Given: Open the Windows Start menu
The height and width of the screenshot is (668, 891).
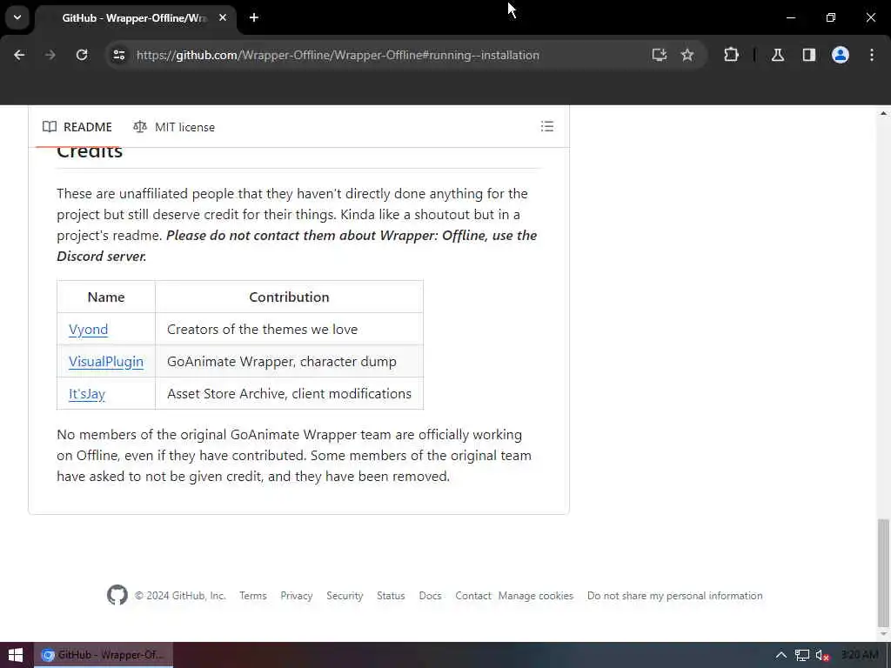Looking at the screenshot, I should [16, 655].
